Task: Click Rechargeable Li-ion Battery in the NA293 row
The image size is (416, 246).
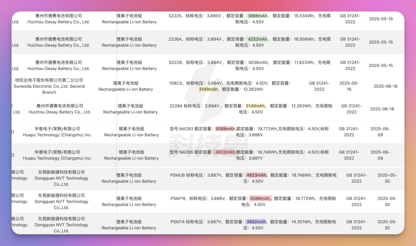Action: 131,135
